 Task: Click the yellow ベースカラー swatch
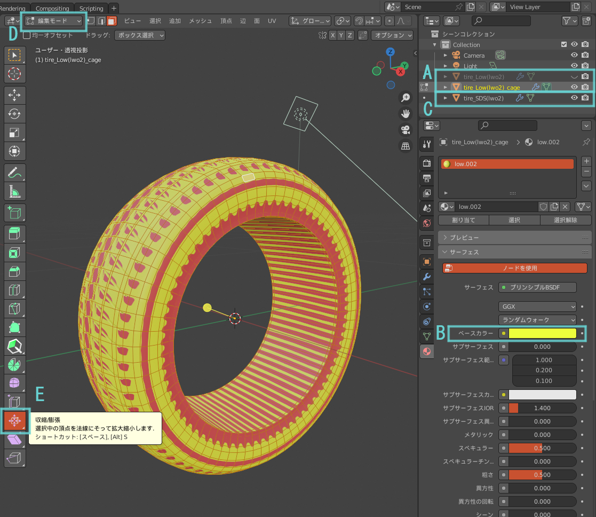tap(543, 333)
